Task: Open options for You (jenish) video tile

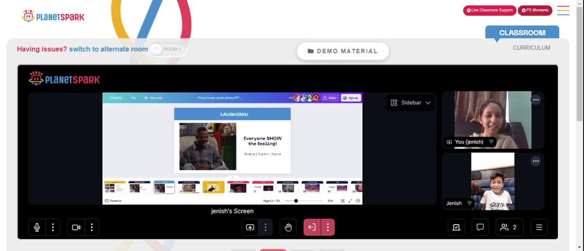Action: coord(536,100)
